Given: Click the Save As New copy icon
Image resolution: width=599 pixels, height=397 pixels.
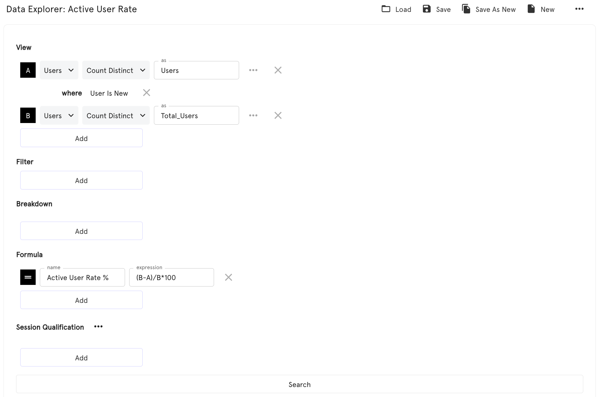Looking at the screenshot, I should click(466, 9).
